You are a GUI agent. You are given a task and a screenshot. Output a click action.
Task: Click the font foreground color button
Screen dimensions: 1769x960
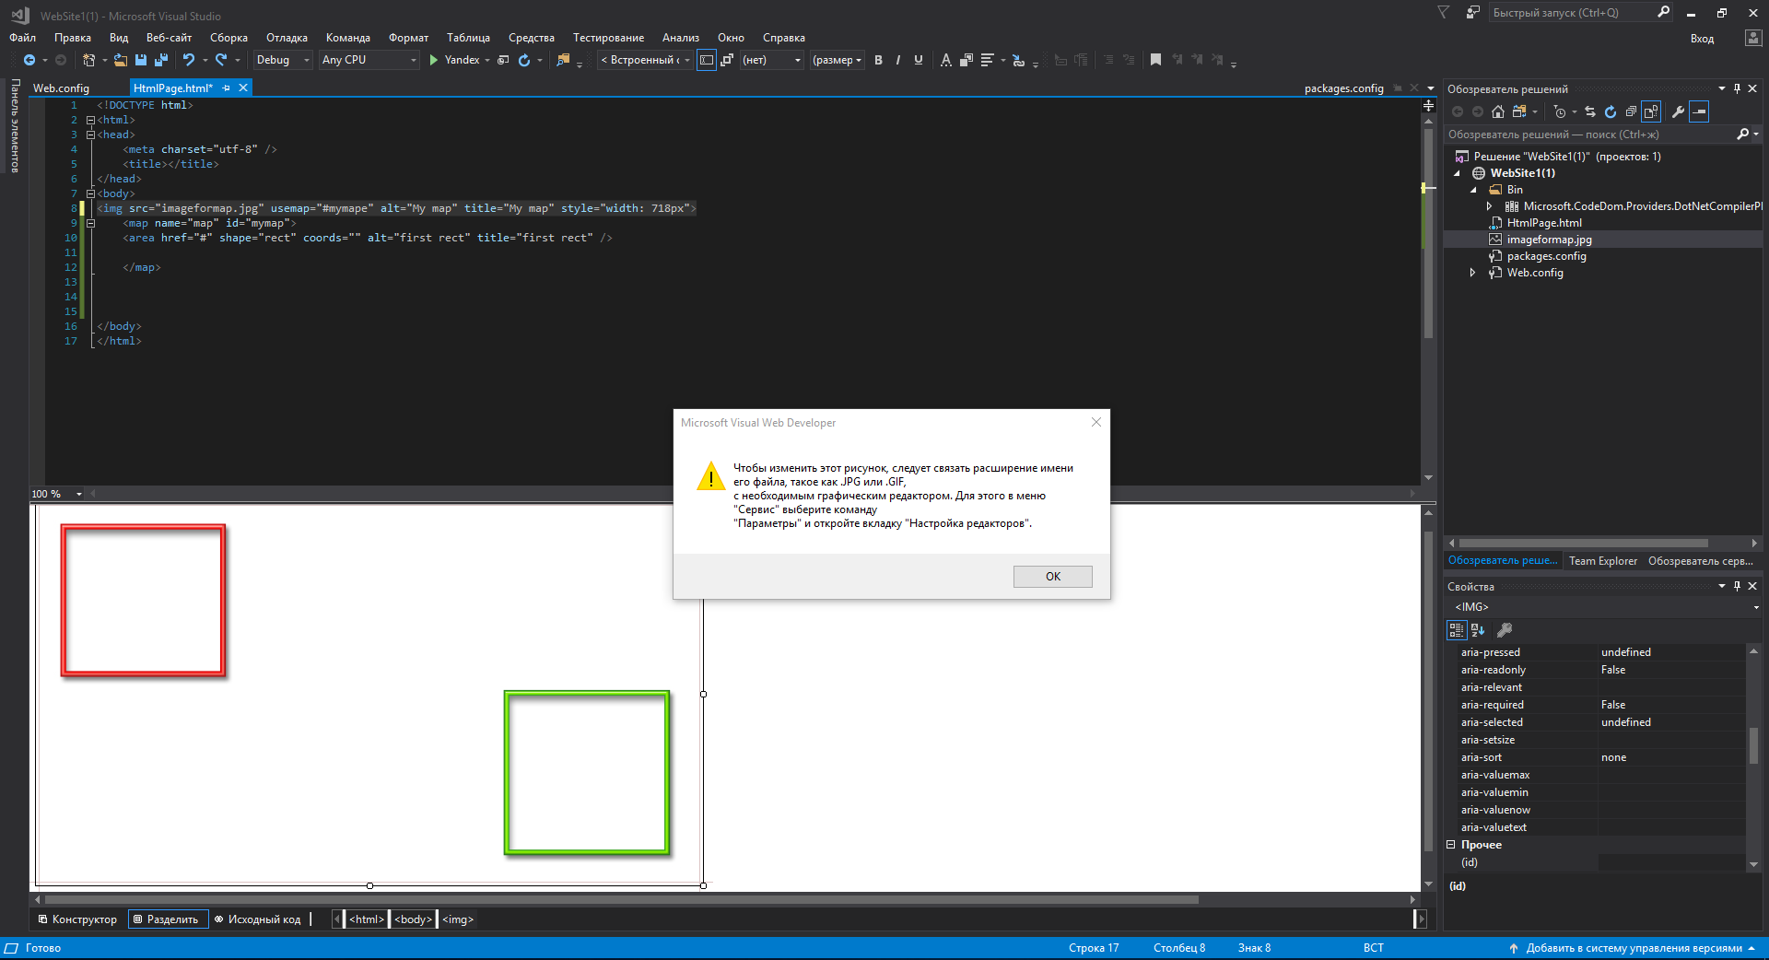(946, 60)
